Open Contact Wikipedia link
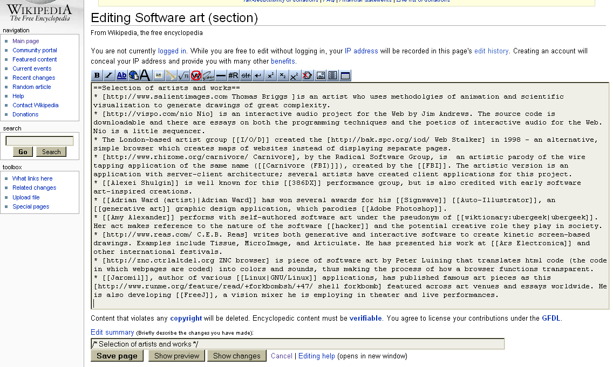The height and width of the screenshot is (367, 613). 36,105
